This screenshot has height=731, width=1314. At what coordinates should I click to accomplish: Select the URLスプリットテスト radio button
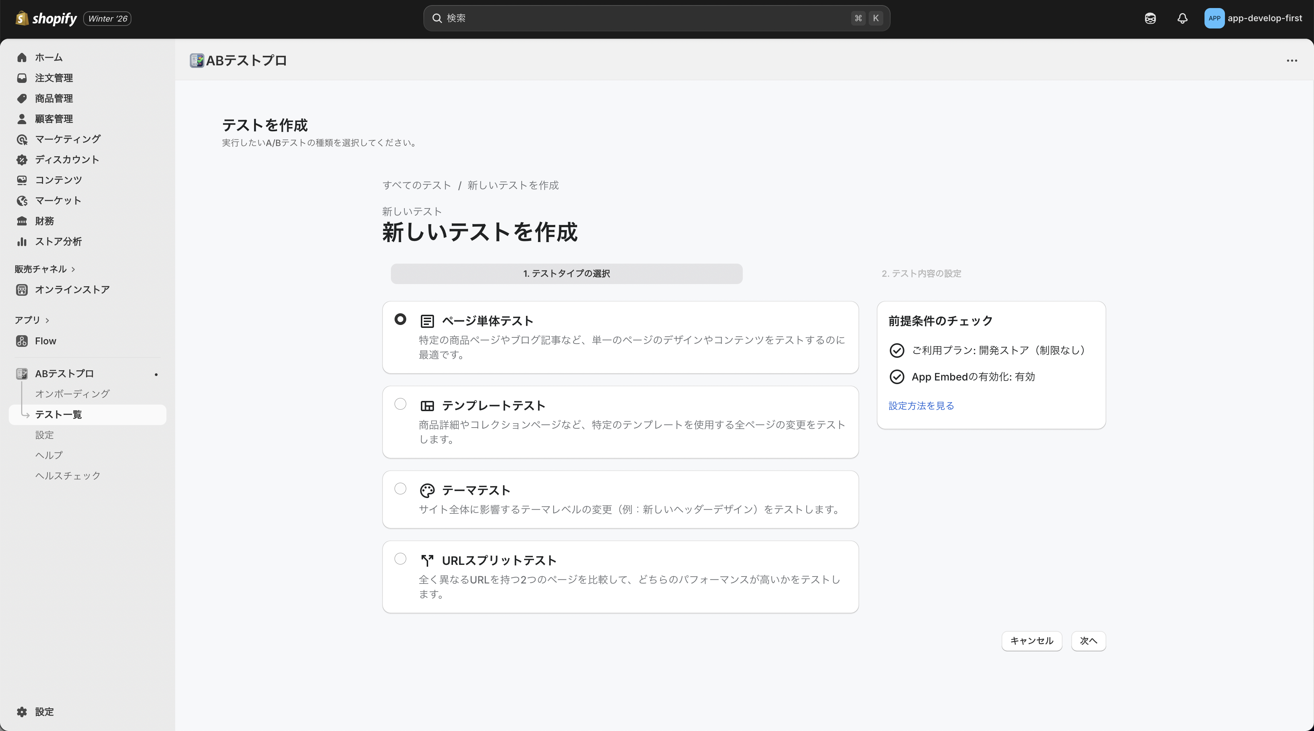400,559
